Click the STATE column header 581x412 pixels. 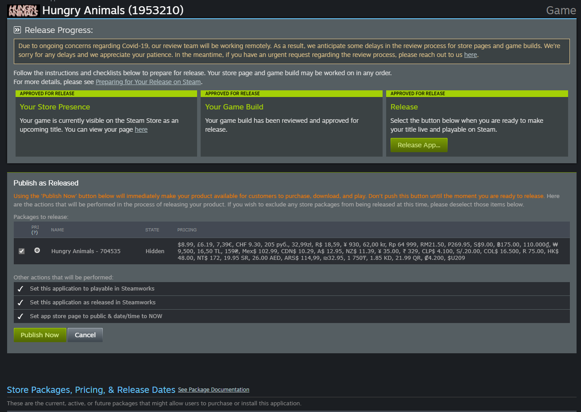tap(152, 230)
